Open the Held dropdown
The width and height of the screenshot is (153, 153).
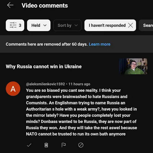click(39, 25)
